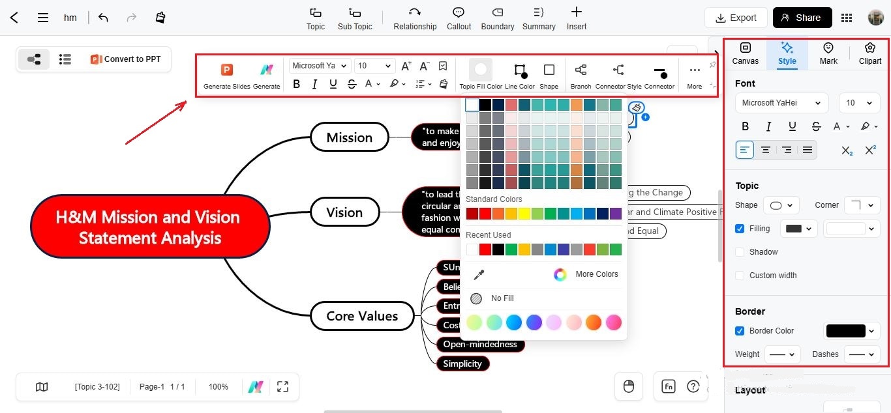Viewport: 891px width, 413px height.
Task: Click Convert to PPT
Action: [125, 59]
